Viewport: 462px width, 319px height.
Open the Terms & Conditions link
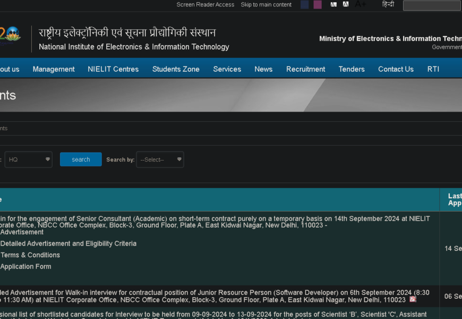[x=30, y=255]
